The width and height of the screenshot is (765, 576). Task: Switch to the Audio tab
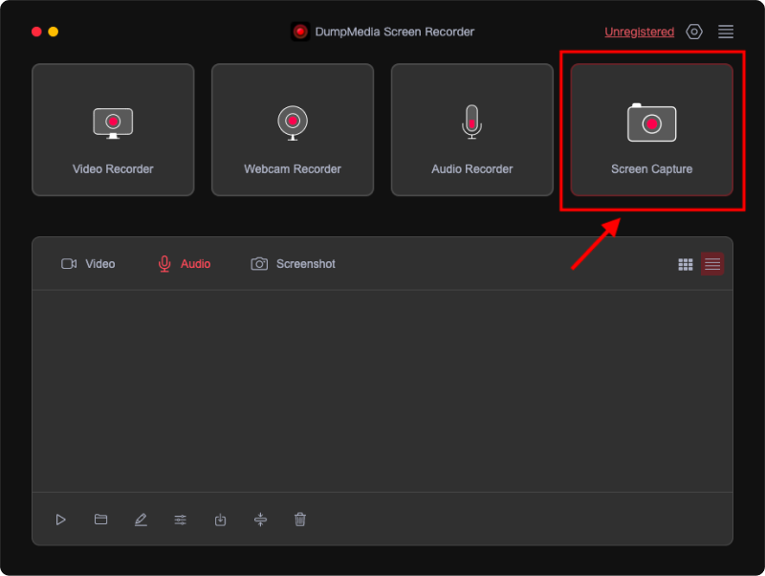[x=185, y=263]
